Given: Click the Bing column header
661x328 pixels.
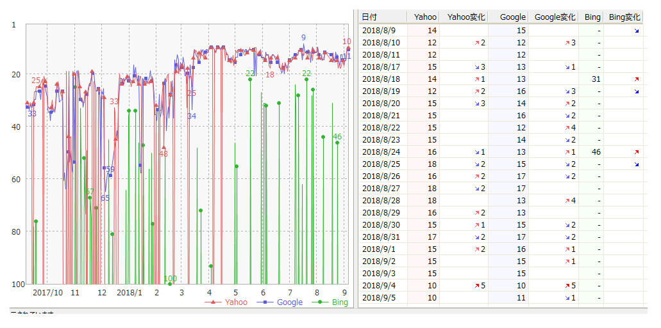Looking at the screenshot, I should 591,17.
